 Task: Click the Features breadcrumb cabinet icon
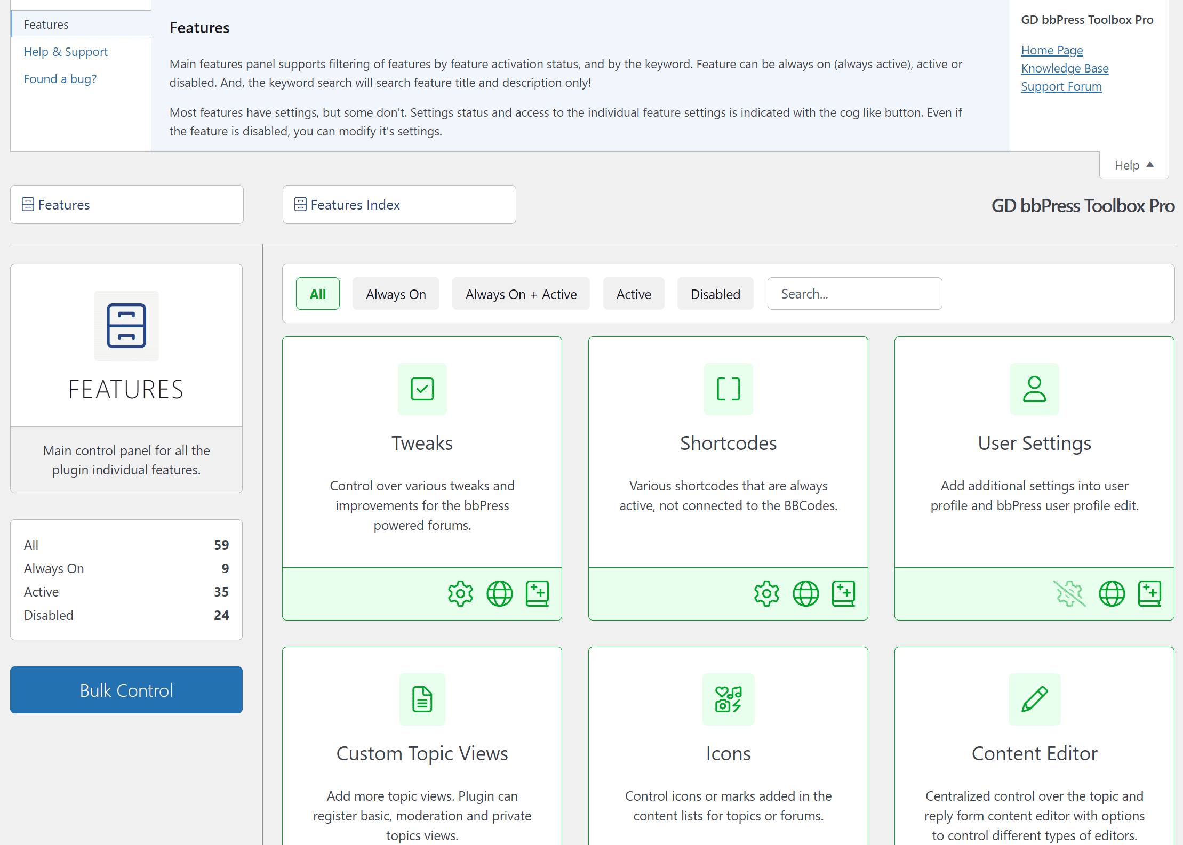click(28, 205)
